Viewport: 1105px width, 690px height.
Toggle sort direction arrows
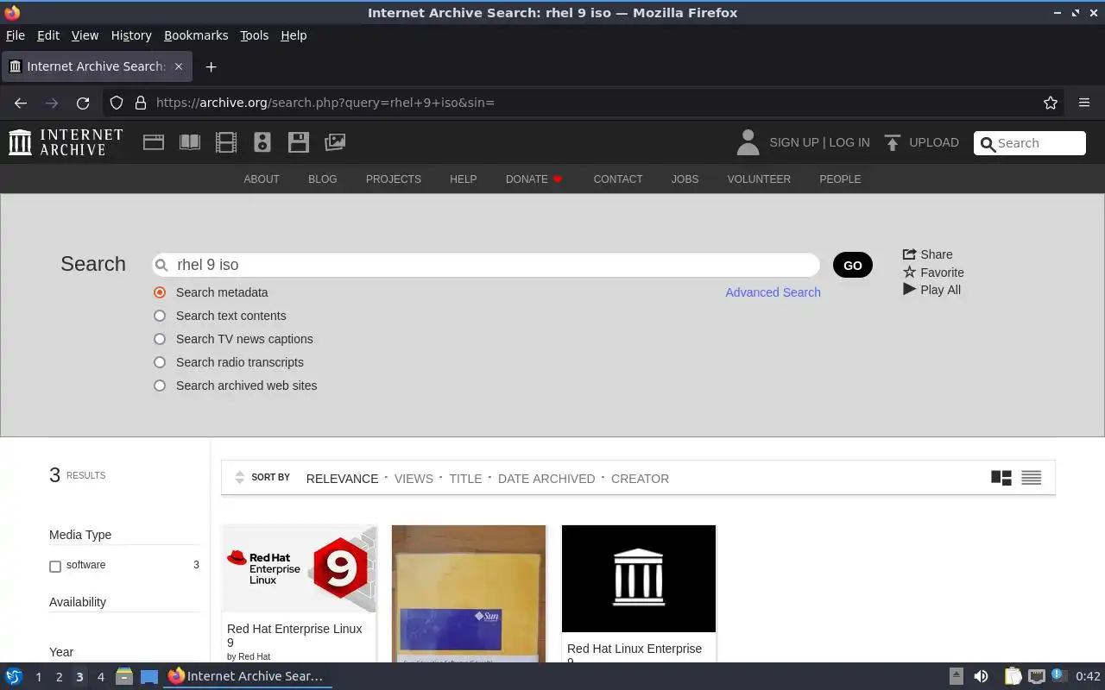click(x=240, y=478)
